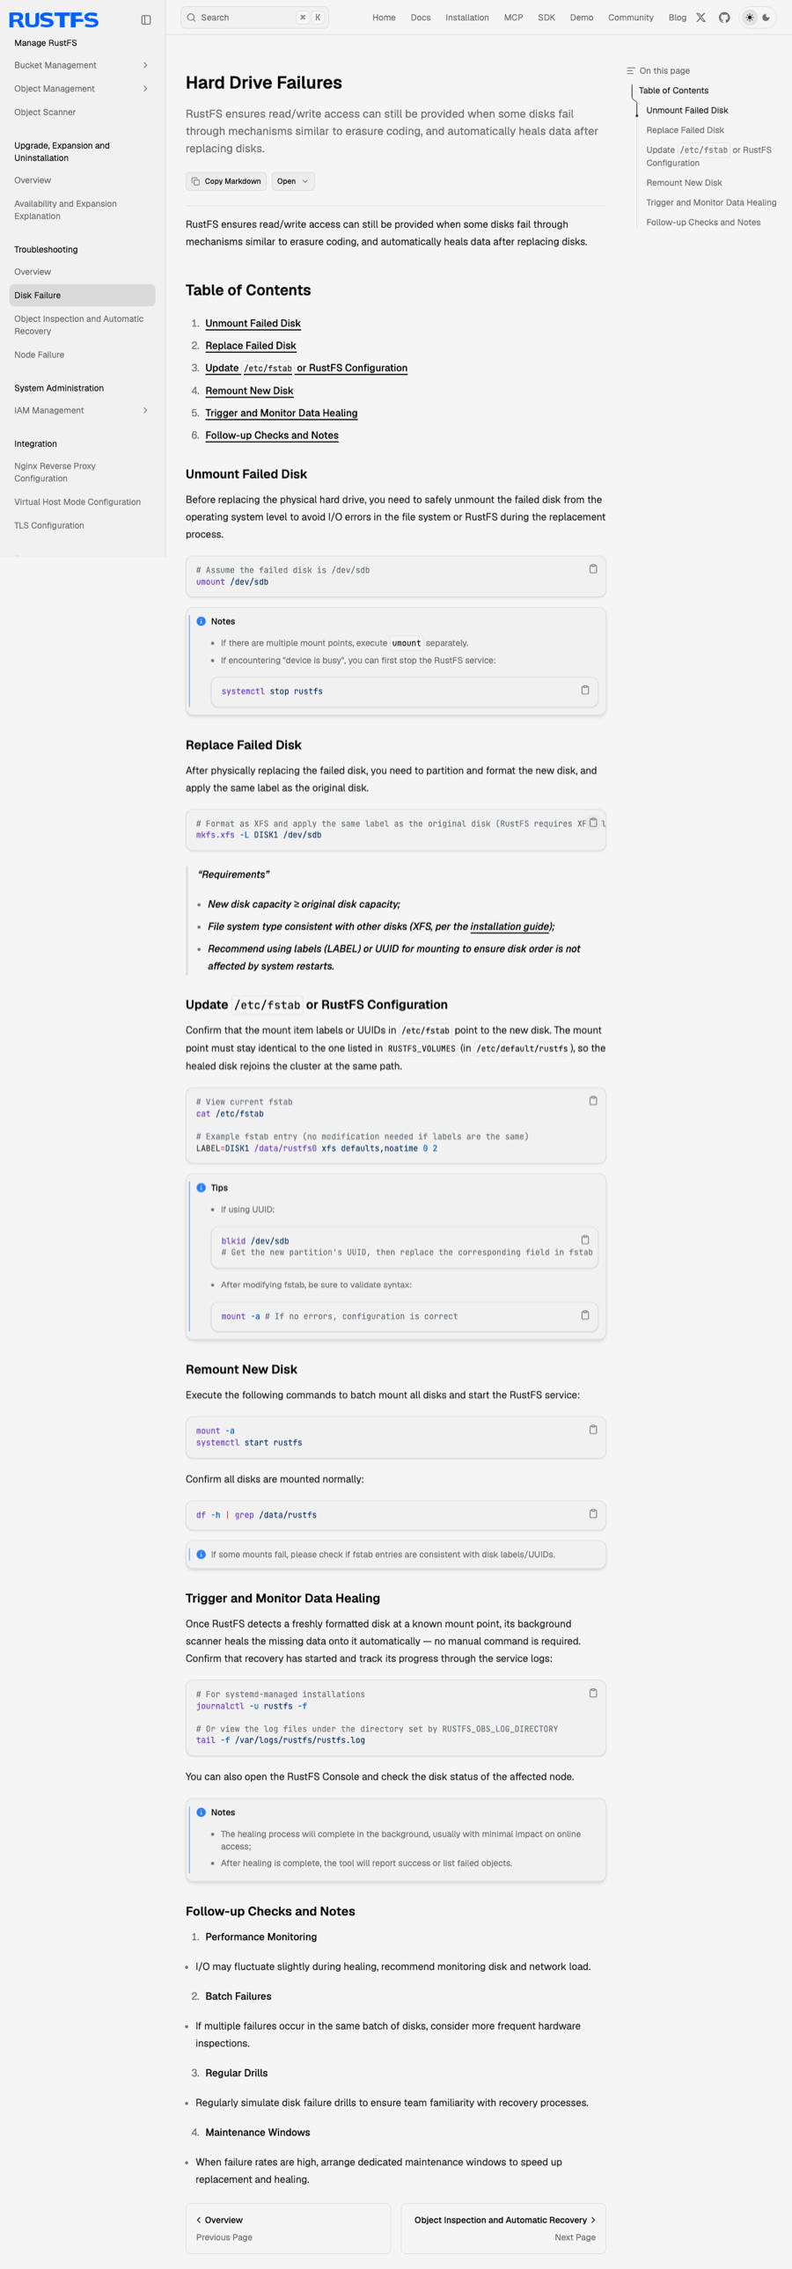
Task: Copy the umount /dev/sdb code block
Action: coord(593,569)
